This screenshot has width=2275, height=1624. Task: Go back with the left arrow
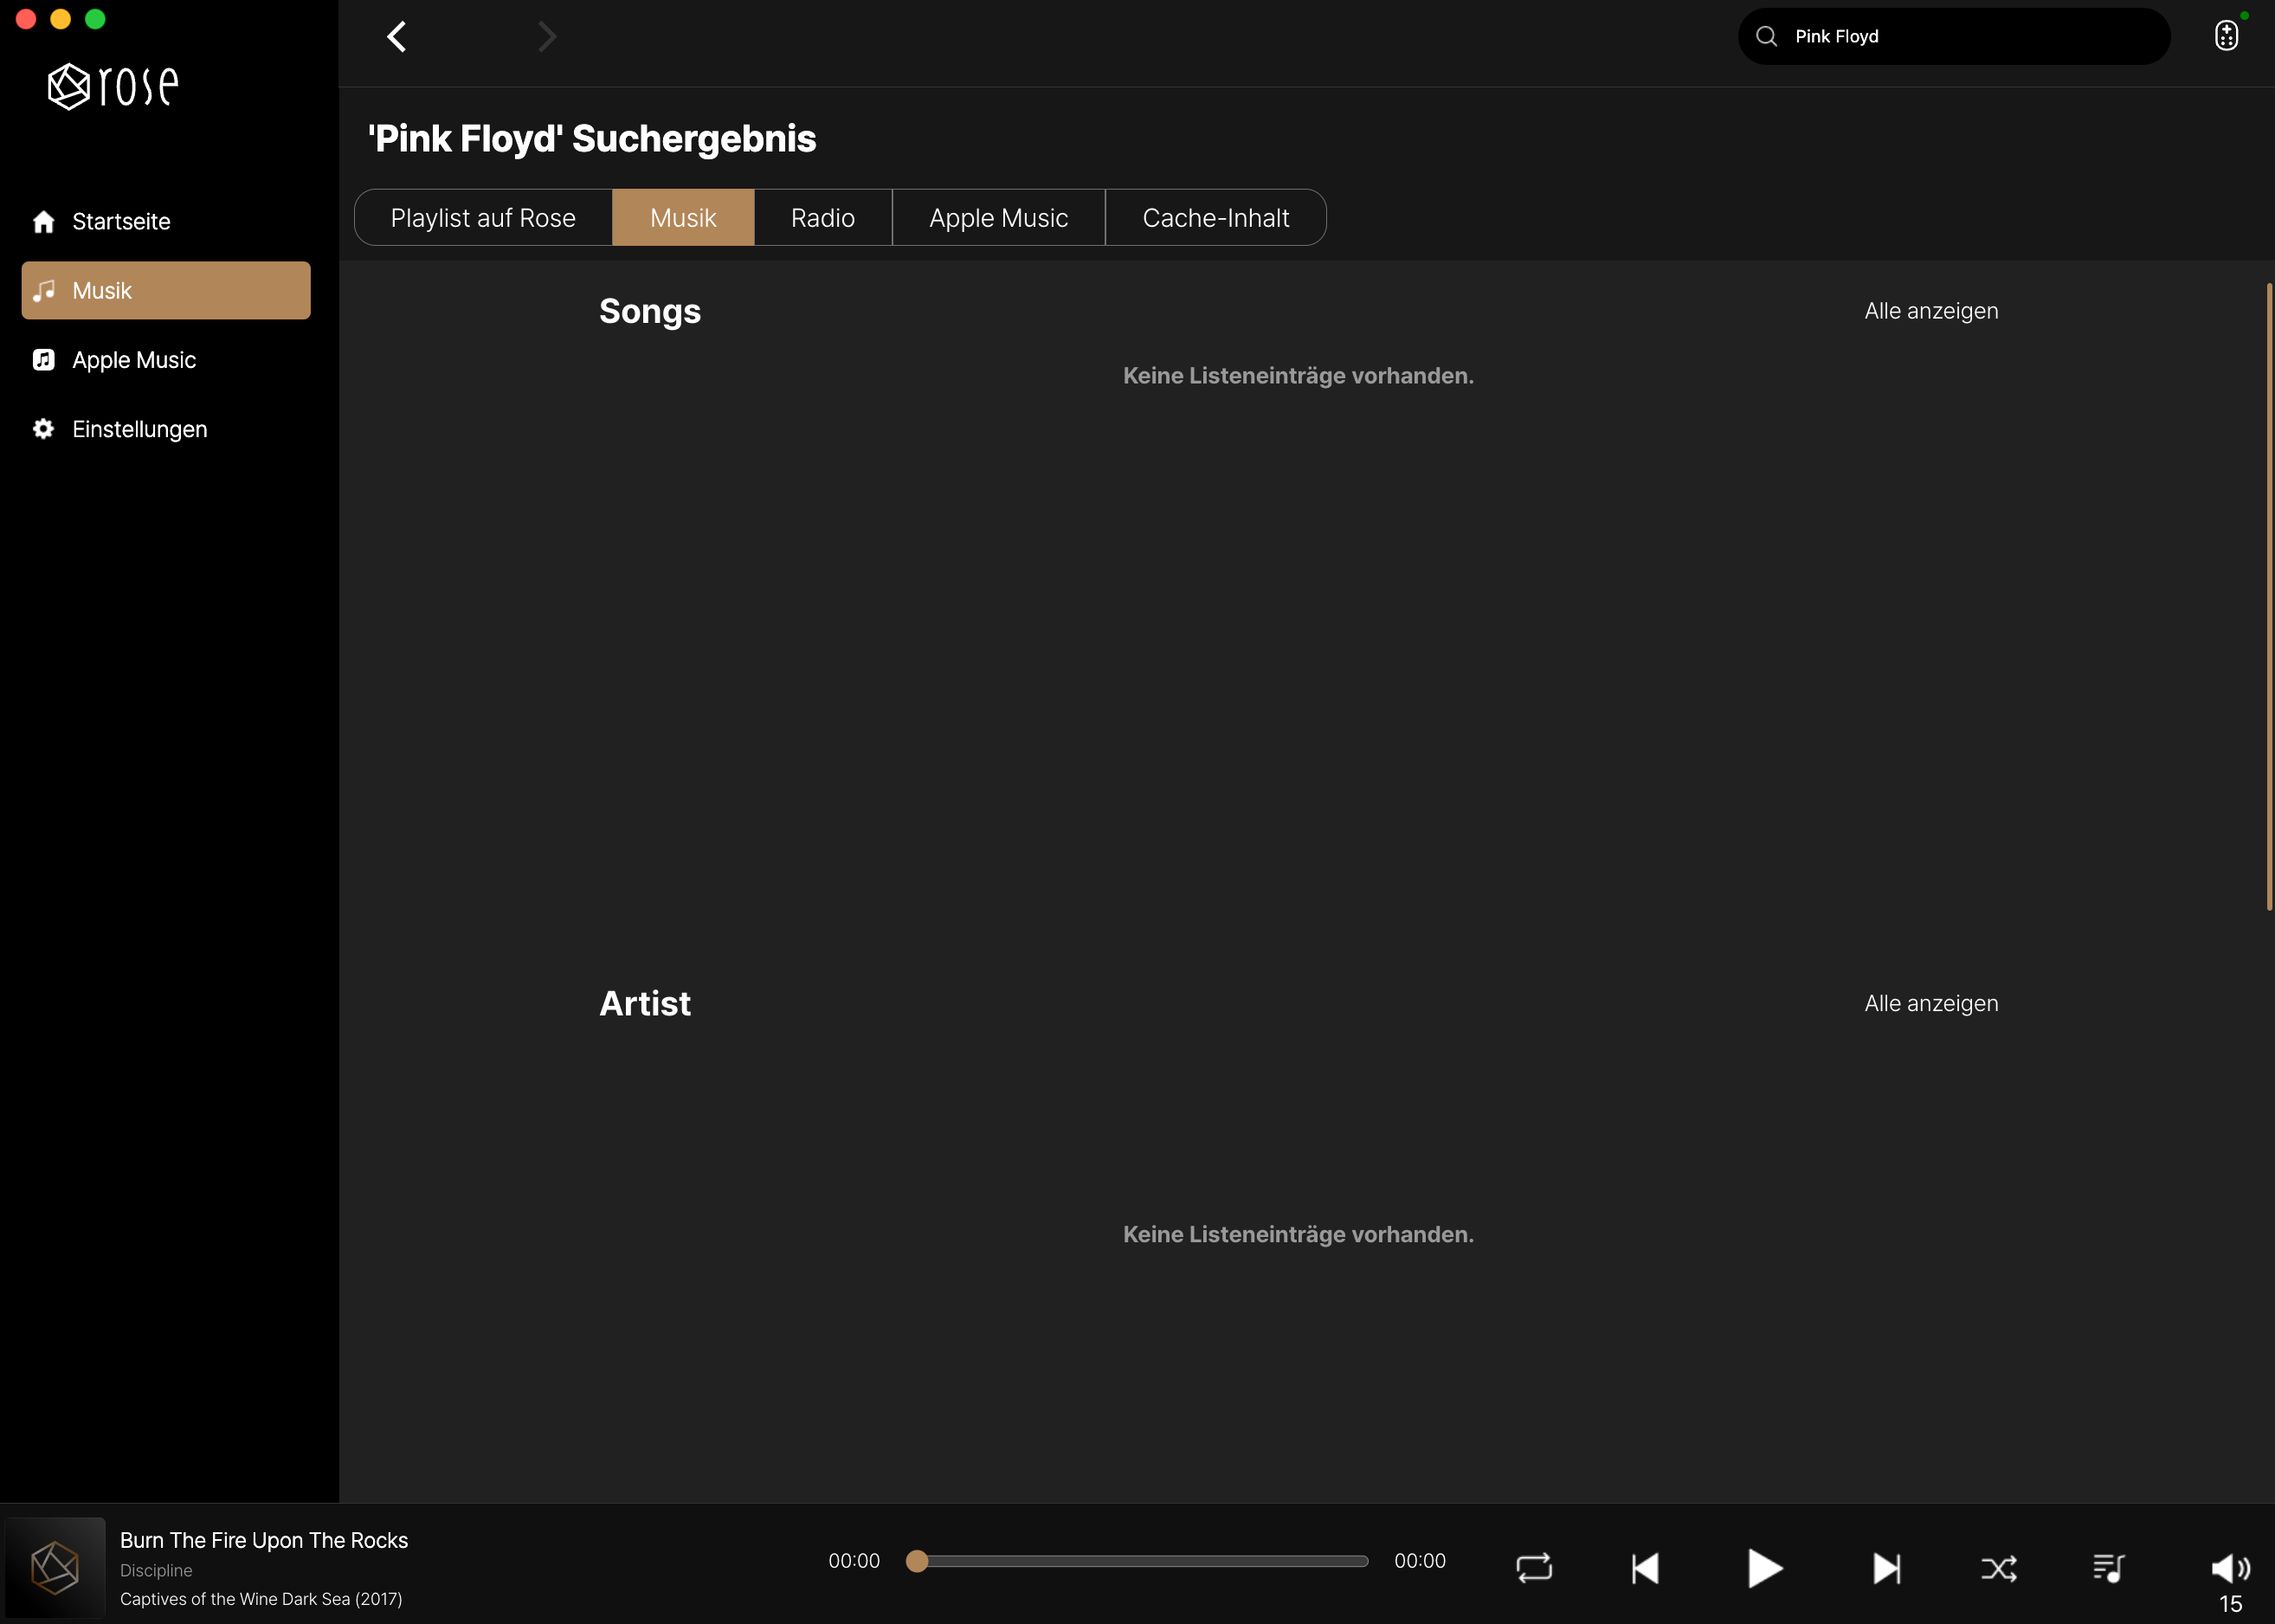(397, 37)
